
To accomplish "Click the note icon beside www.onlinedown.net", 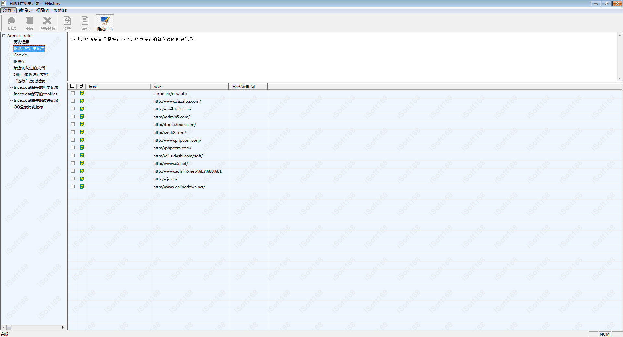I will pos(82,187).
